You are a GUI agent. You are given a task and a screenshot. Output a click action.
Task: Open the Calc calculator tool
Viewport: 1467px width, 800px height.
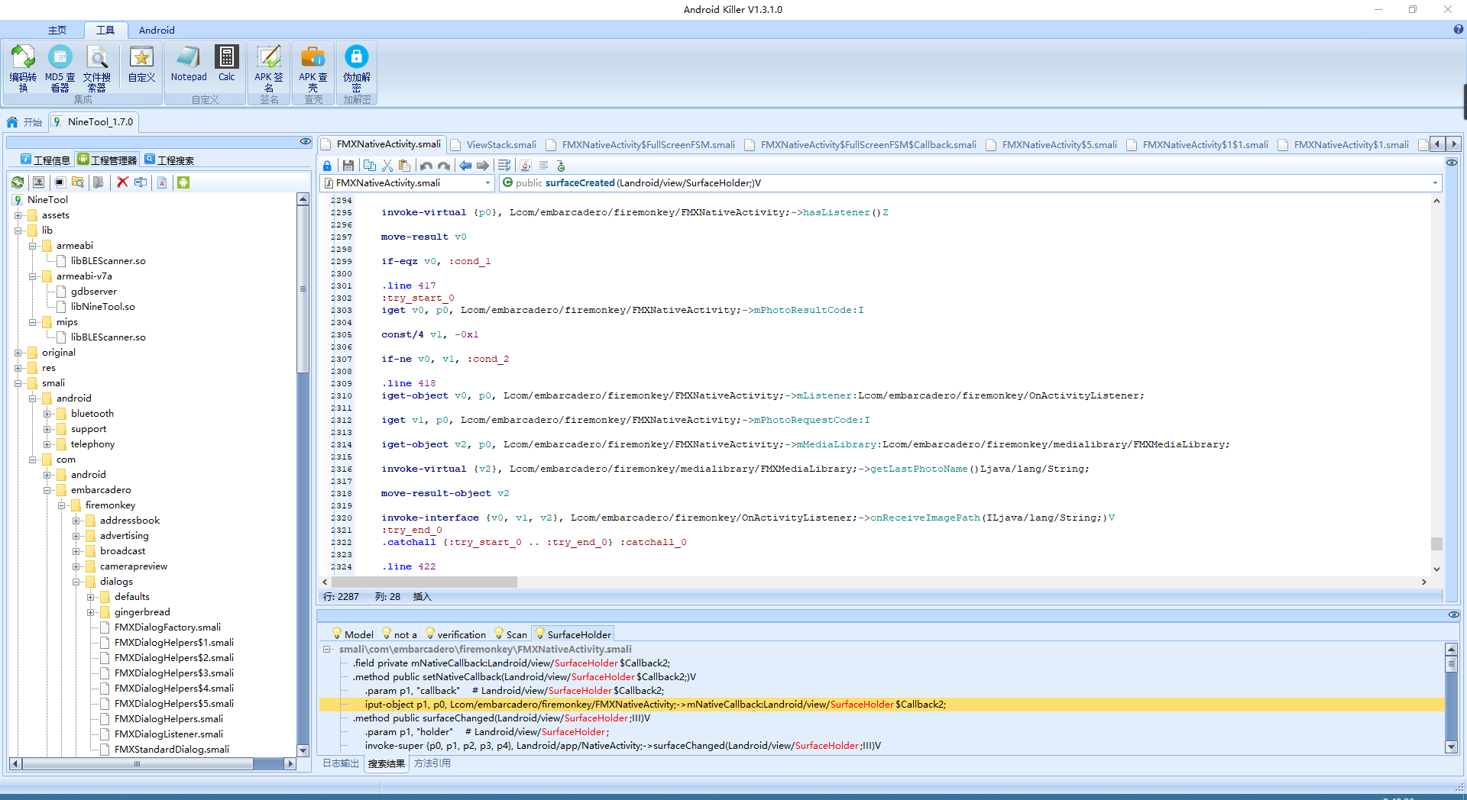(x=226, y=64)
